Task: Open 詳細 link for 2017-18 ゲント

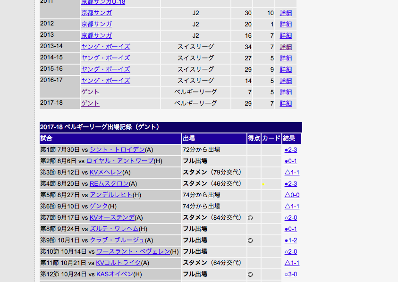Action: [286, 103]
